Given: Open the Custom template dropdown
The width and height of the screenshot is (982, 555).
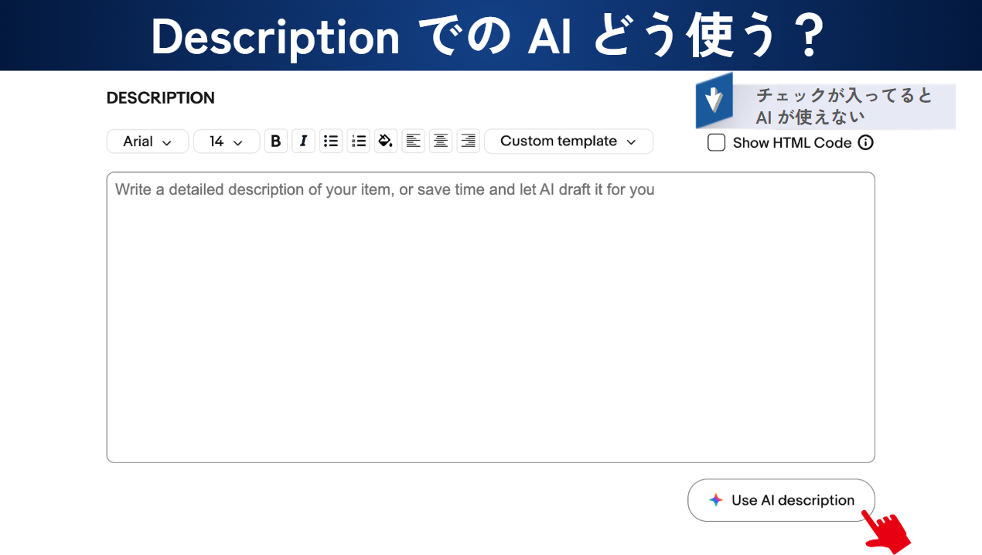Looking at the screenshot, I should [568, 141].
